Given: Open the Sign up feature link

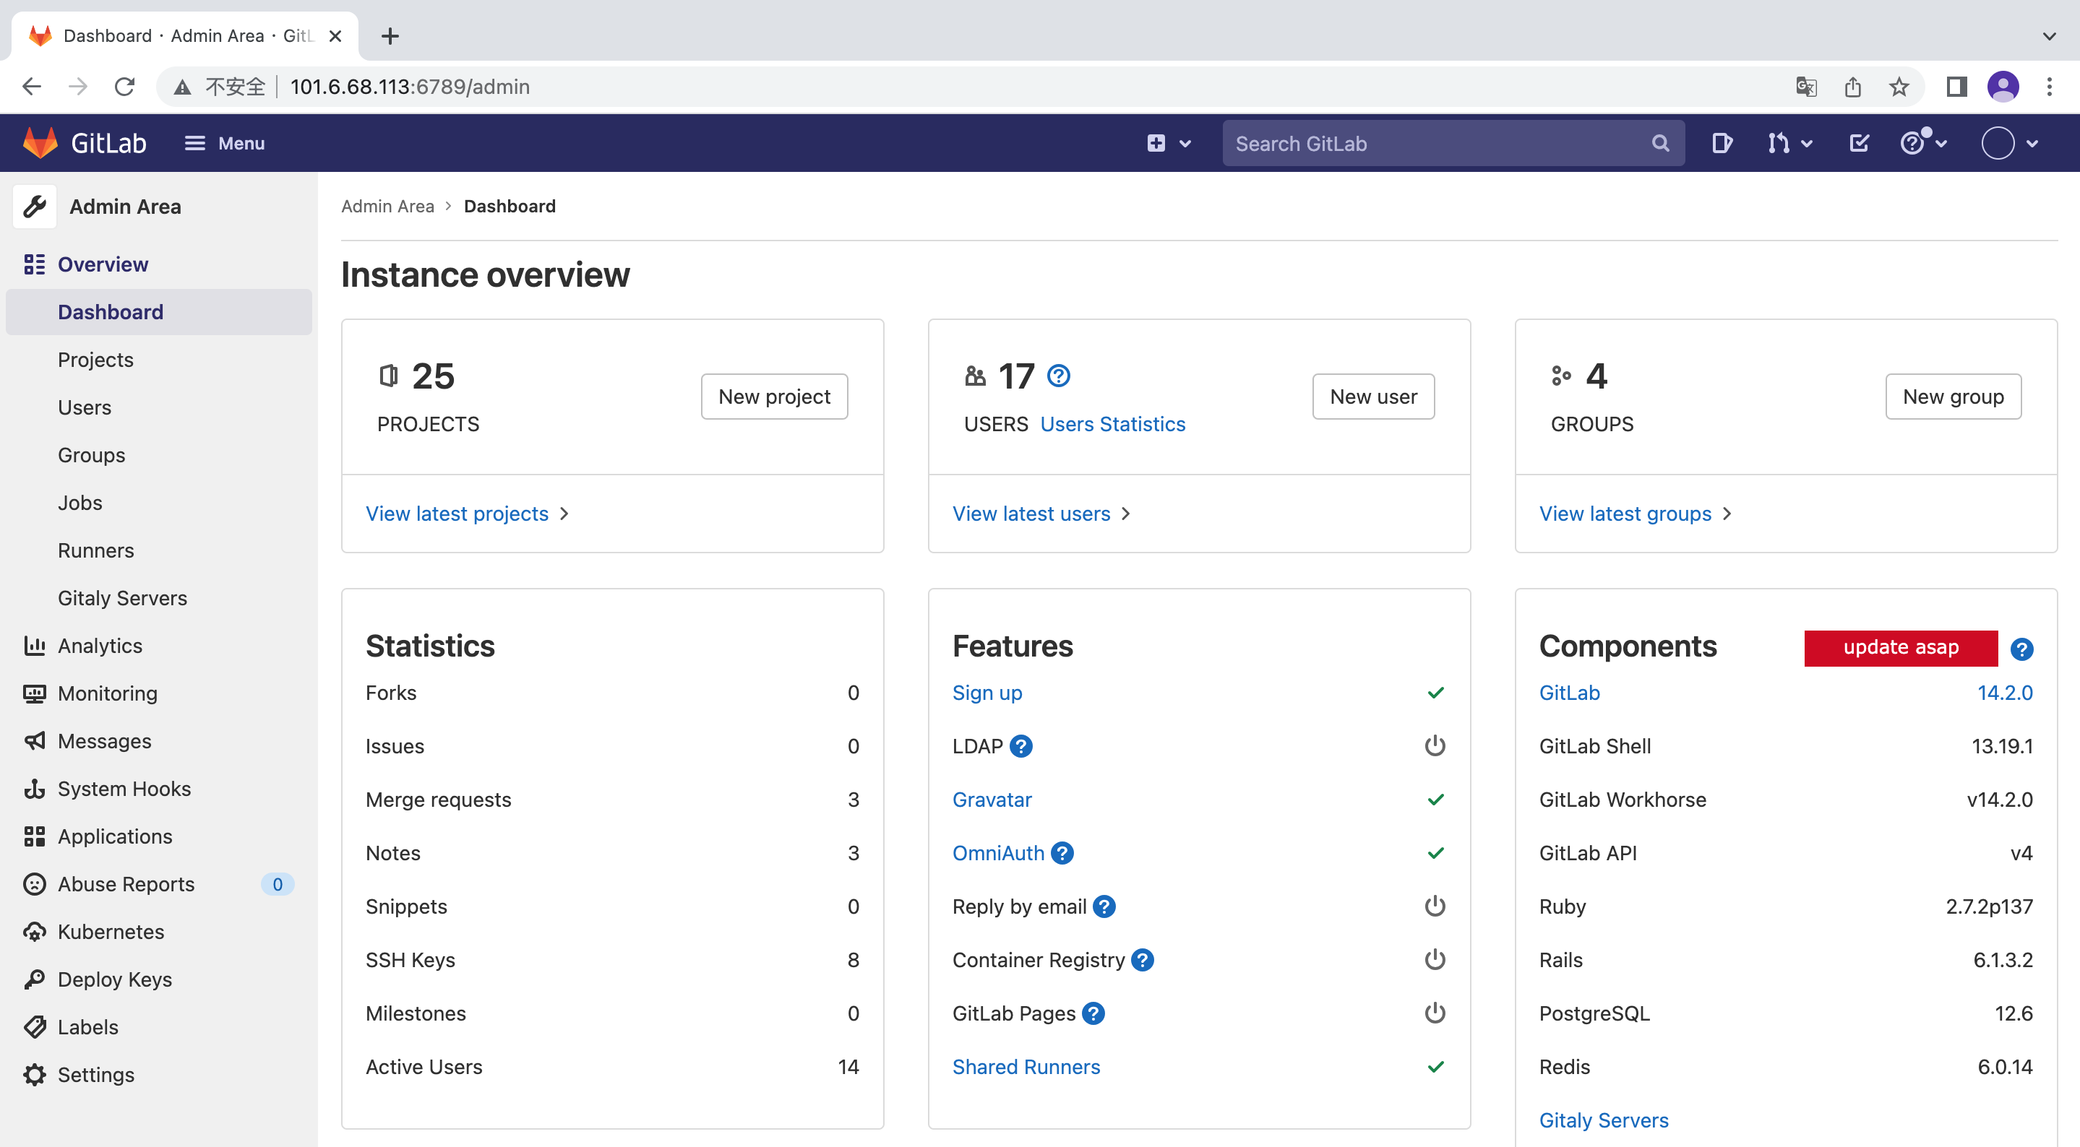Looking at the screenshot, I should (x=987, y=693).
